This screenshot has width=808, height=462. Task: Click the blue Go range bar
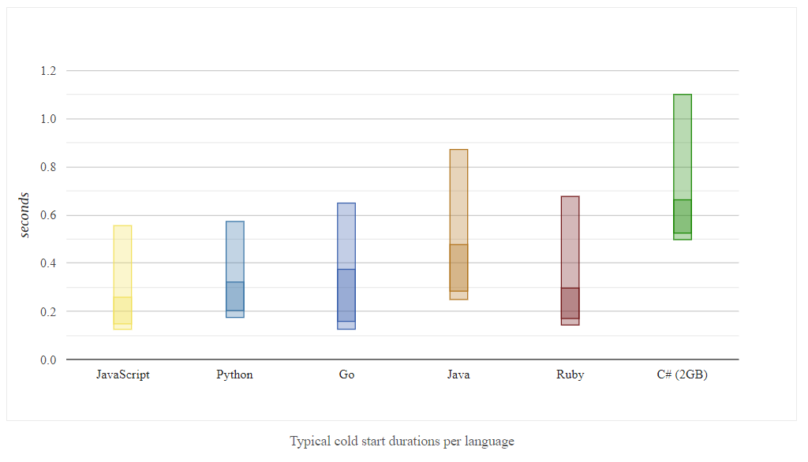[346, 266]
